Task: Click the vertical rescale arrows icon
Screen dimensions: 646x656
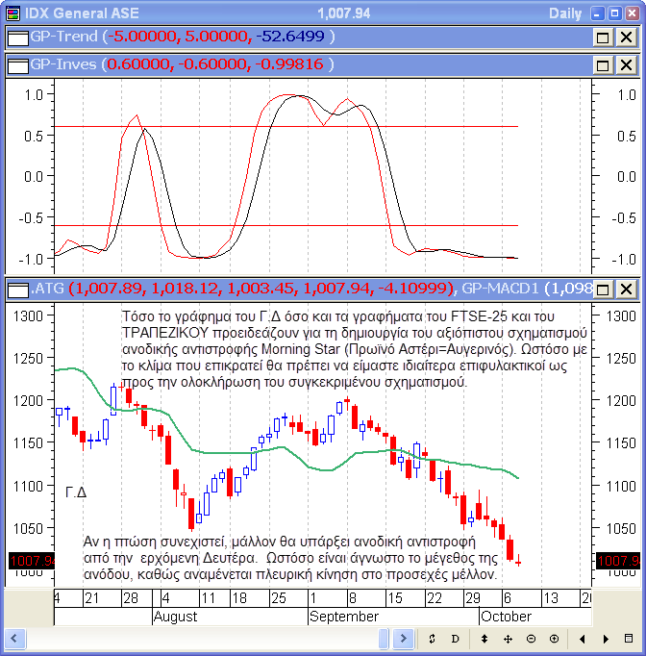Action: [x=484, y=639]
